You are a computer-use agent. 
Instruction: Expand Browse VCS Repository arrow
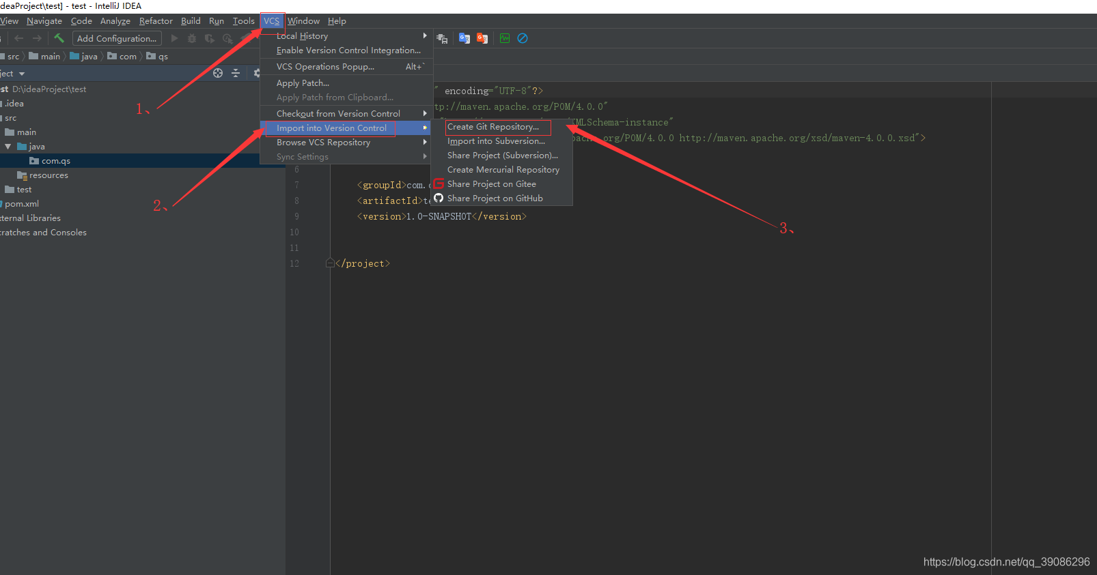click(425, 142)
